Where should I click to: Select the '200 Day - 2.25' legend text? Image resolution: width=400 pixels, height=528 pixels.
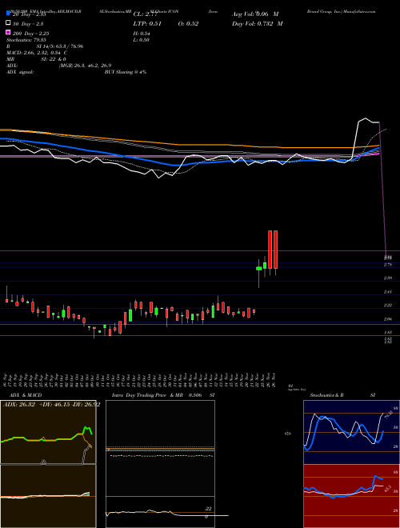(30, 34)
